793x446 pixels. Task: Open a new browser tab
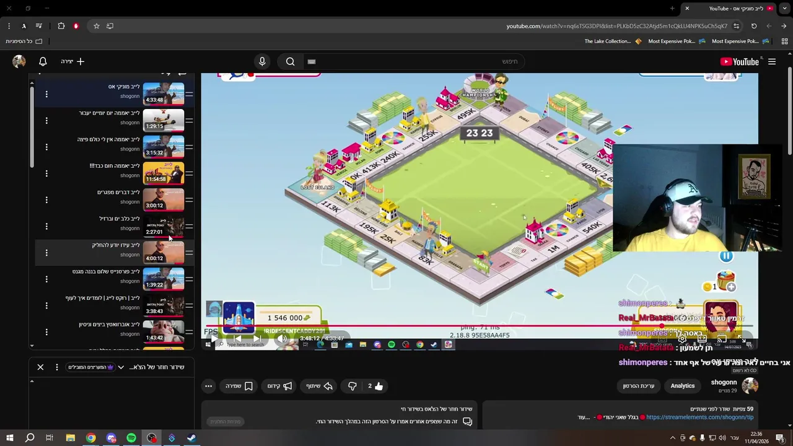672,8
